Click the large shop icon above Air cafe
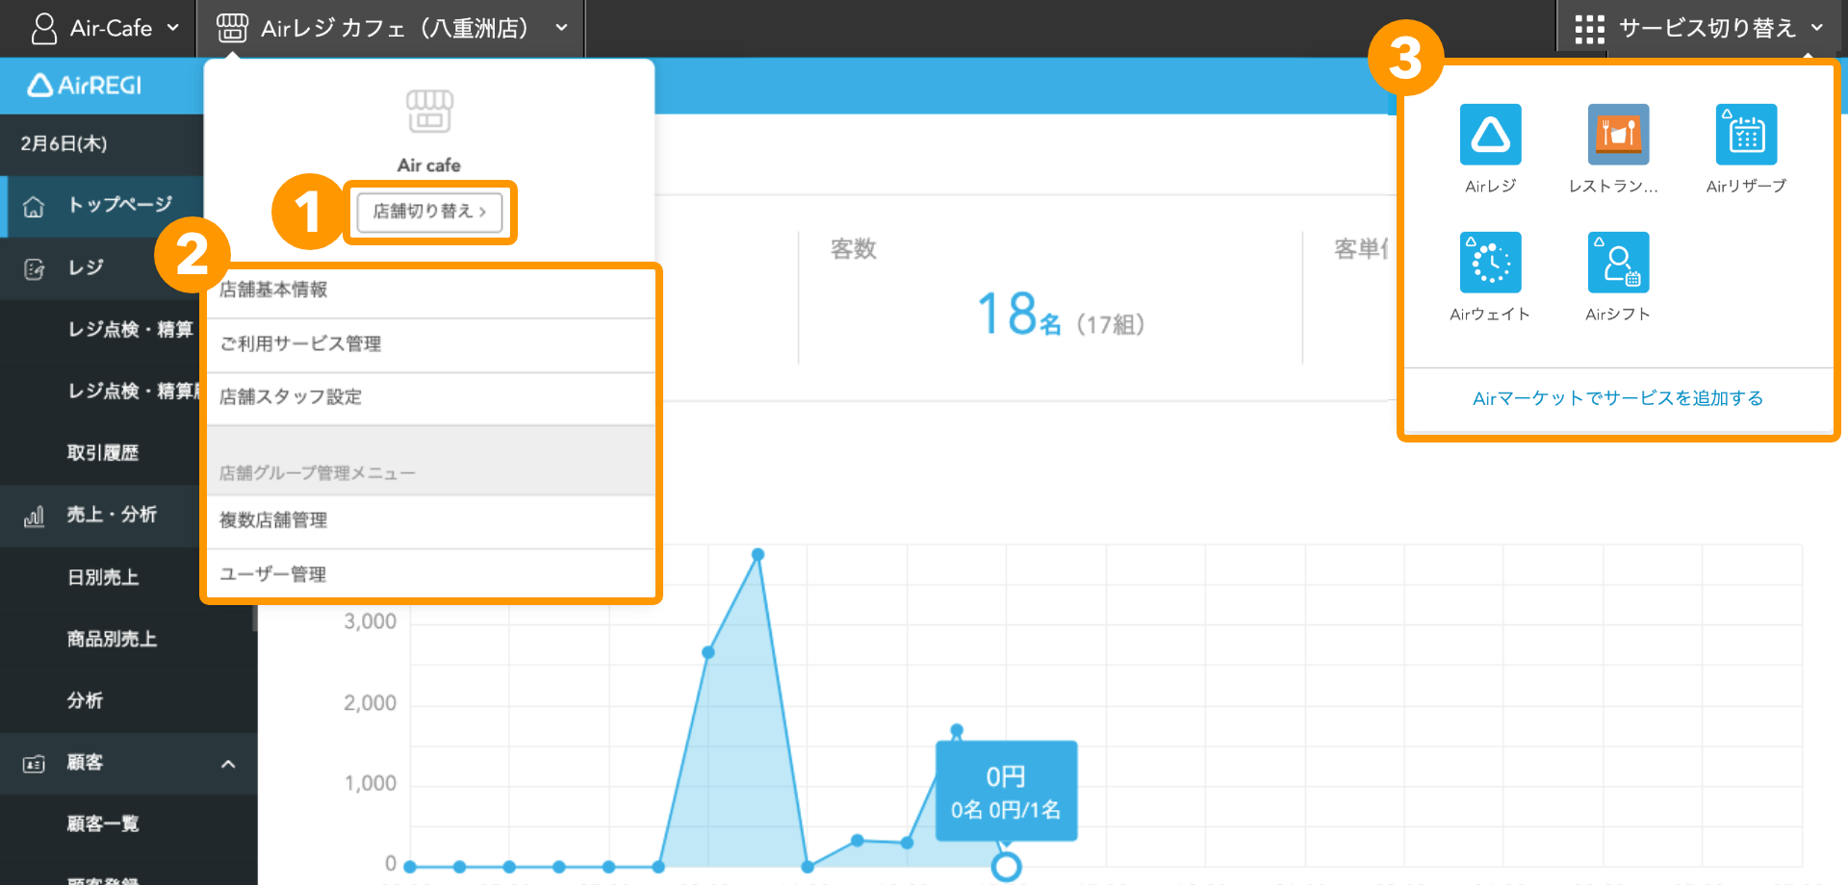 [x=429, y=112]
